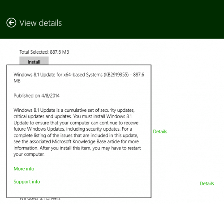
Task: Select the KB2919355 update title text
Action: (x=79, y=77)
